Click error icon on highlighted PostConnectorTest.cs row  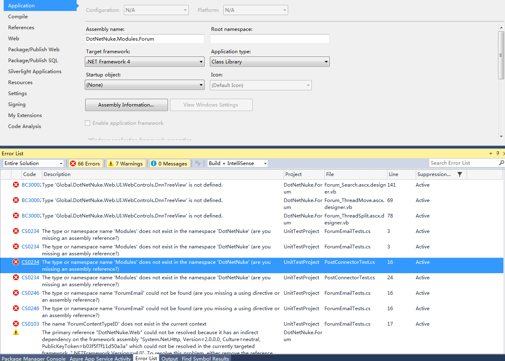(16, 262)
